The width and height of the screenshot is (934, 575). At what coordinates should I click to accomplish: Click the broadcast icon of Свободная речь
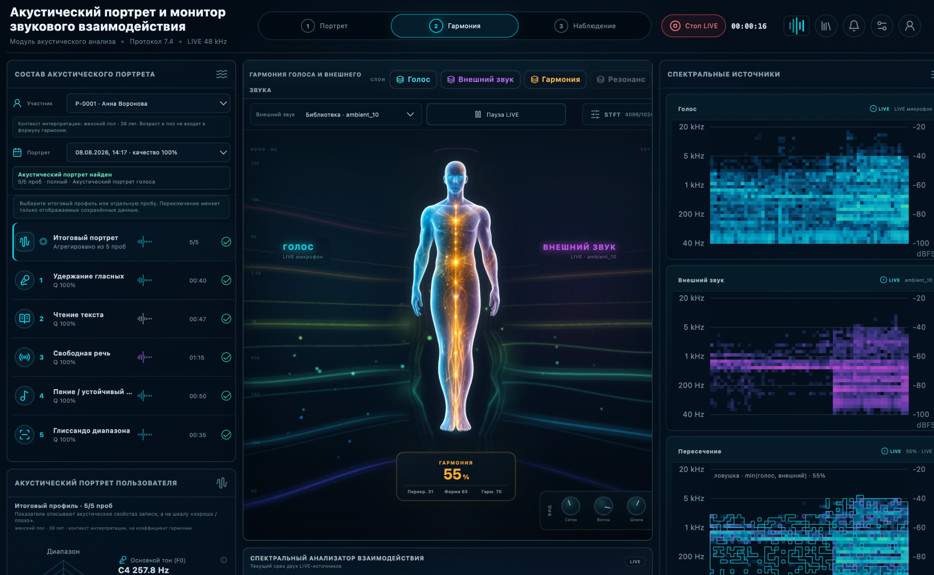[x=25, y=357]
